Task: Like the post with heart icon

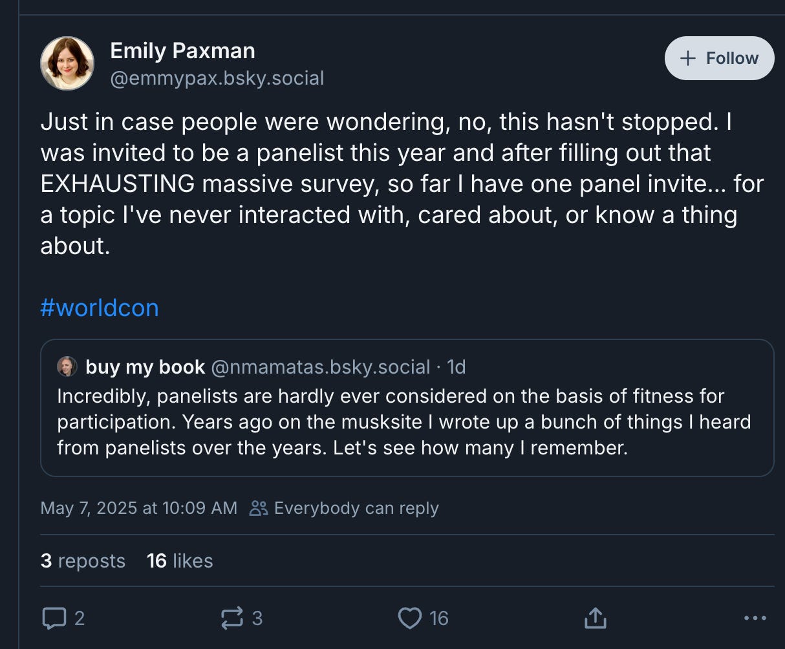Action: (x=410, y=619)
